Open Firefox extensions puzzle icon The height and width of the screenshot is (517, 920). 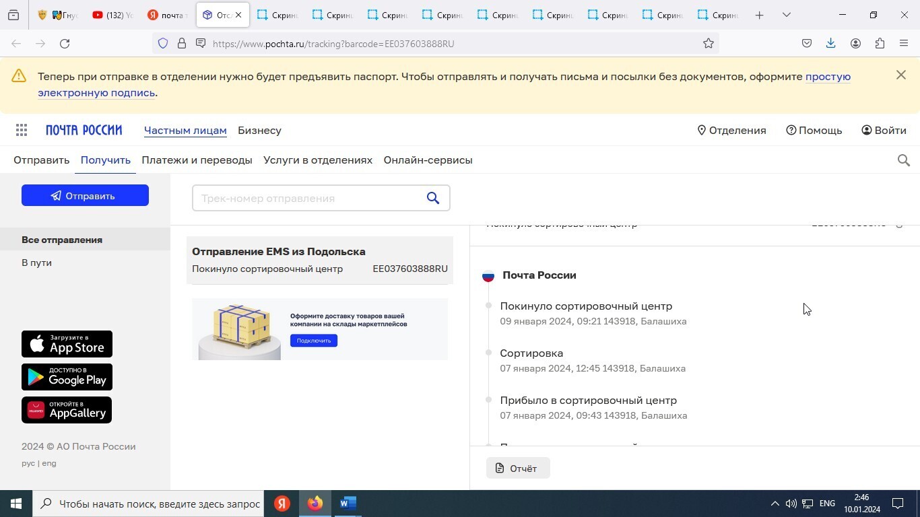[880, 44]
